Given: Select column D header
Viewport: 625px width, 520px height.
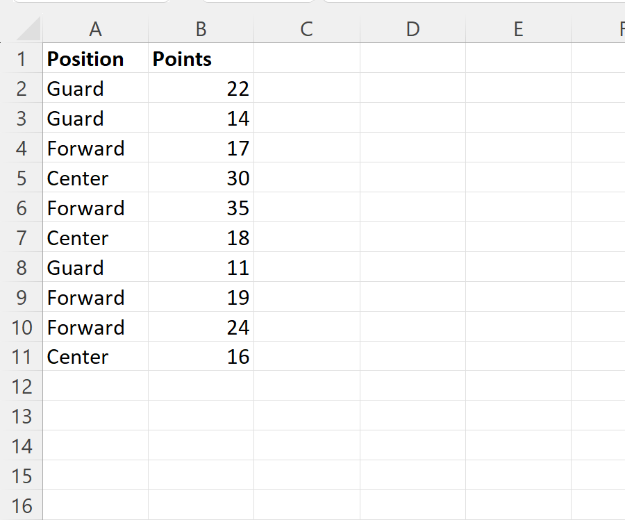Looking at the screenshot, I should coord(412,28).
